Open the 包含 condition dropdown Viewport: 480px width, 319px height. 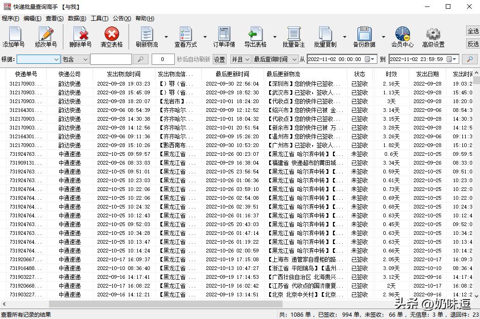pos(75,59)
